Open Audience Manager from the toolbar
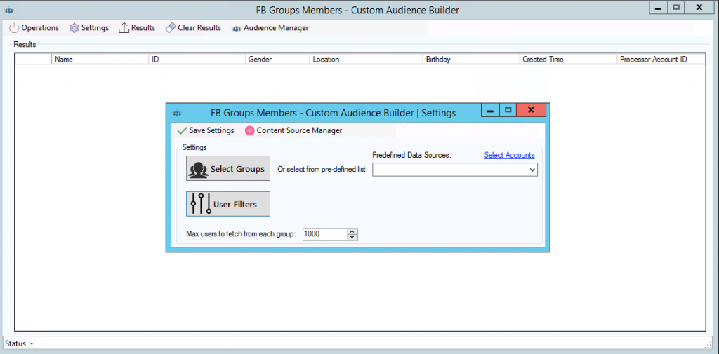The width and height of the screenshot is (719, 354). point(270,28)
